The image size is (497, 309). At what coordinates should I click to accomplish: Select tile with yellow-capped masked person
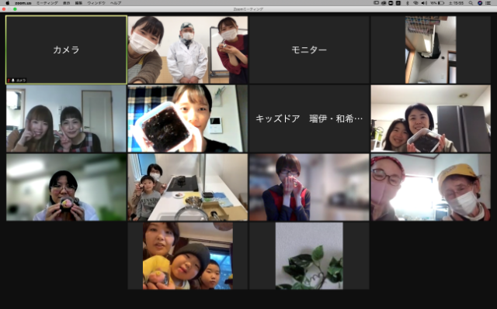pos(430,187)
